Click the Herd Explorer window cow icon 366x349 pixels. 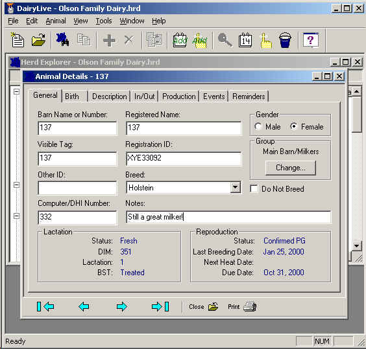(x=15, y=62)
